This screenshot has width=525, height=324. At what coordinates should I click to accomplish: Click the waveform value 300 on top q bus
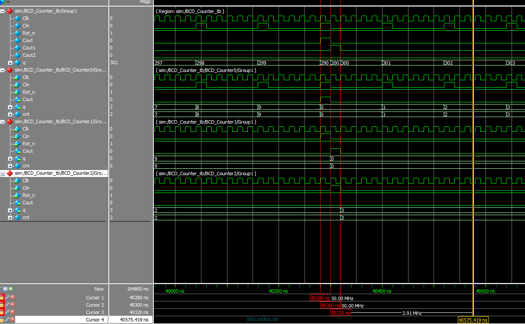click(346, 63)
